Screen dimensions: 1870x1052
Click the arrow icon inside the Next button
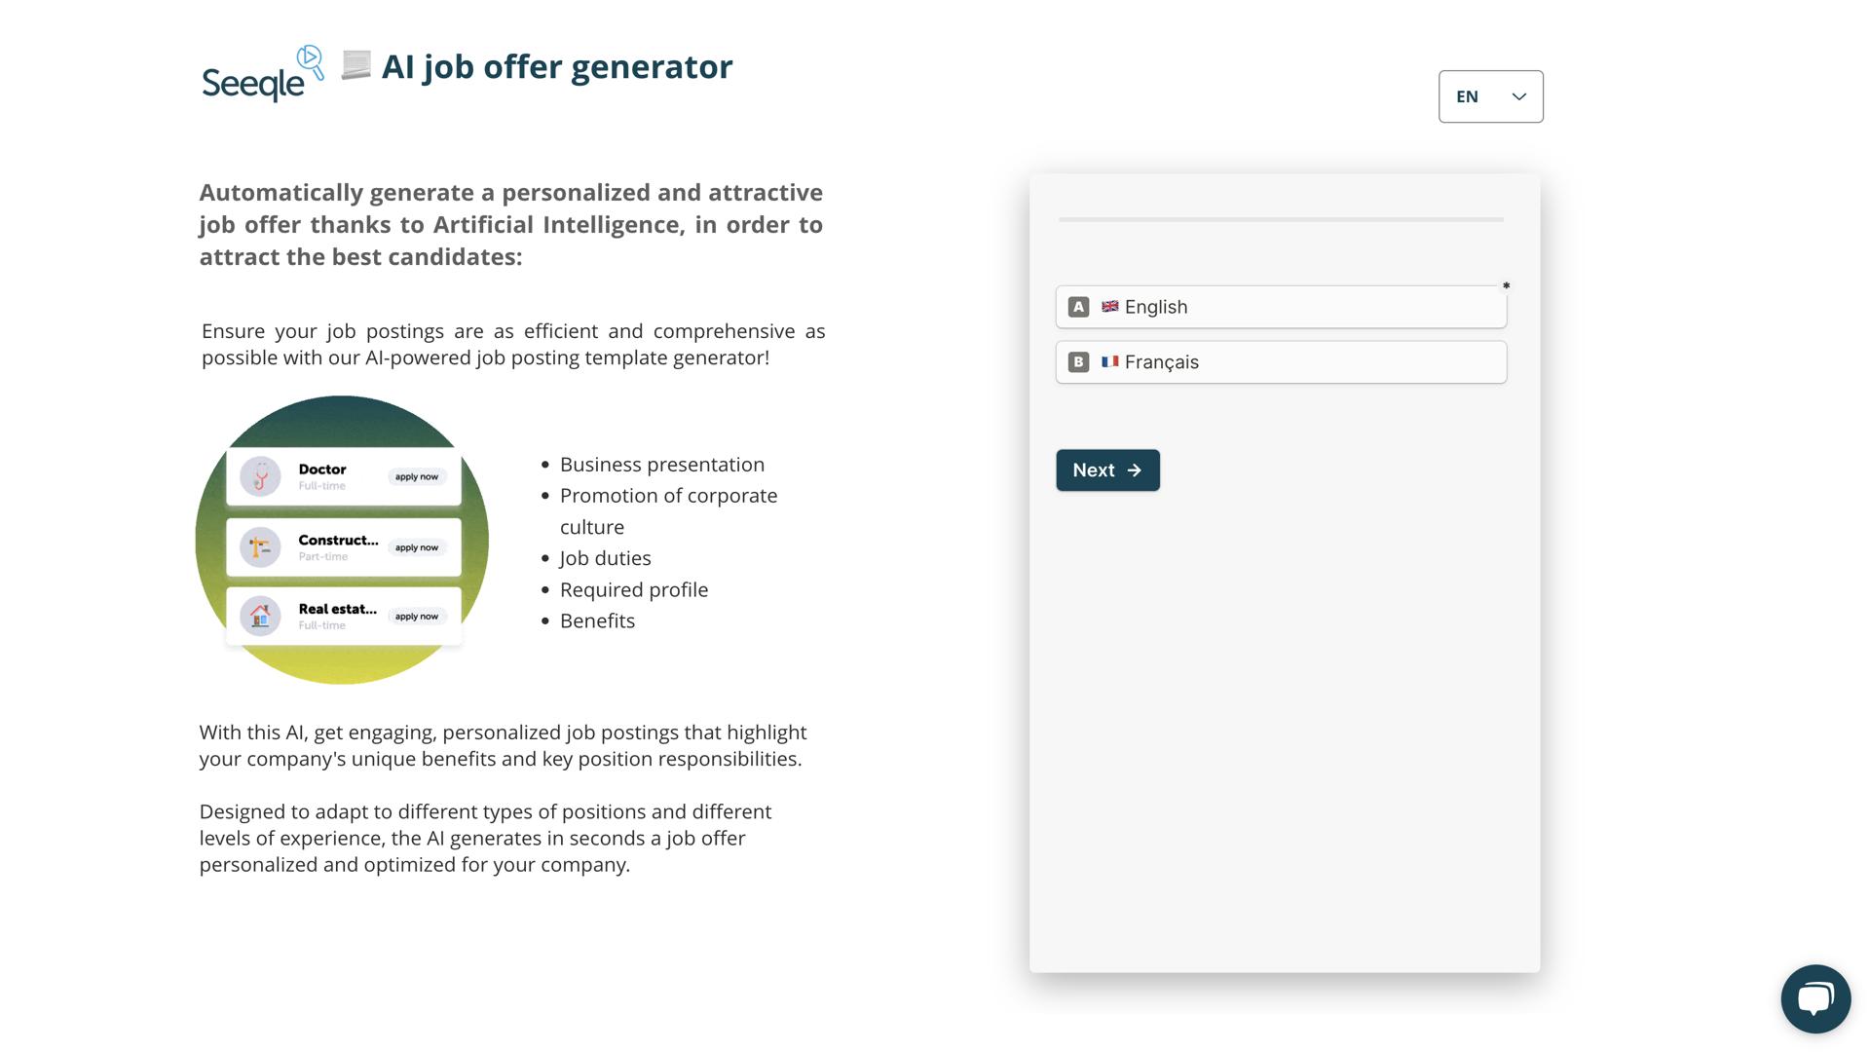click(1134, 470)
